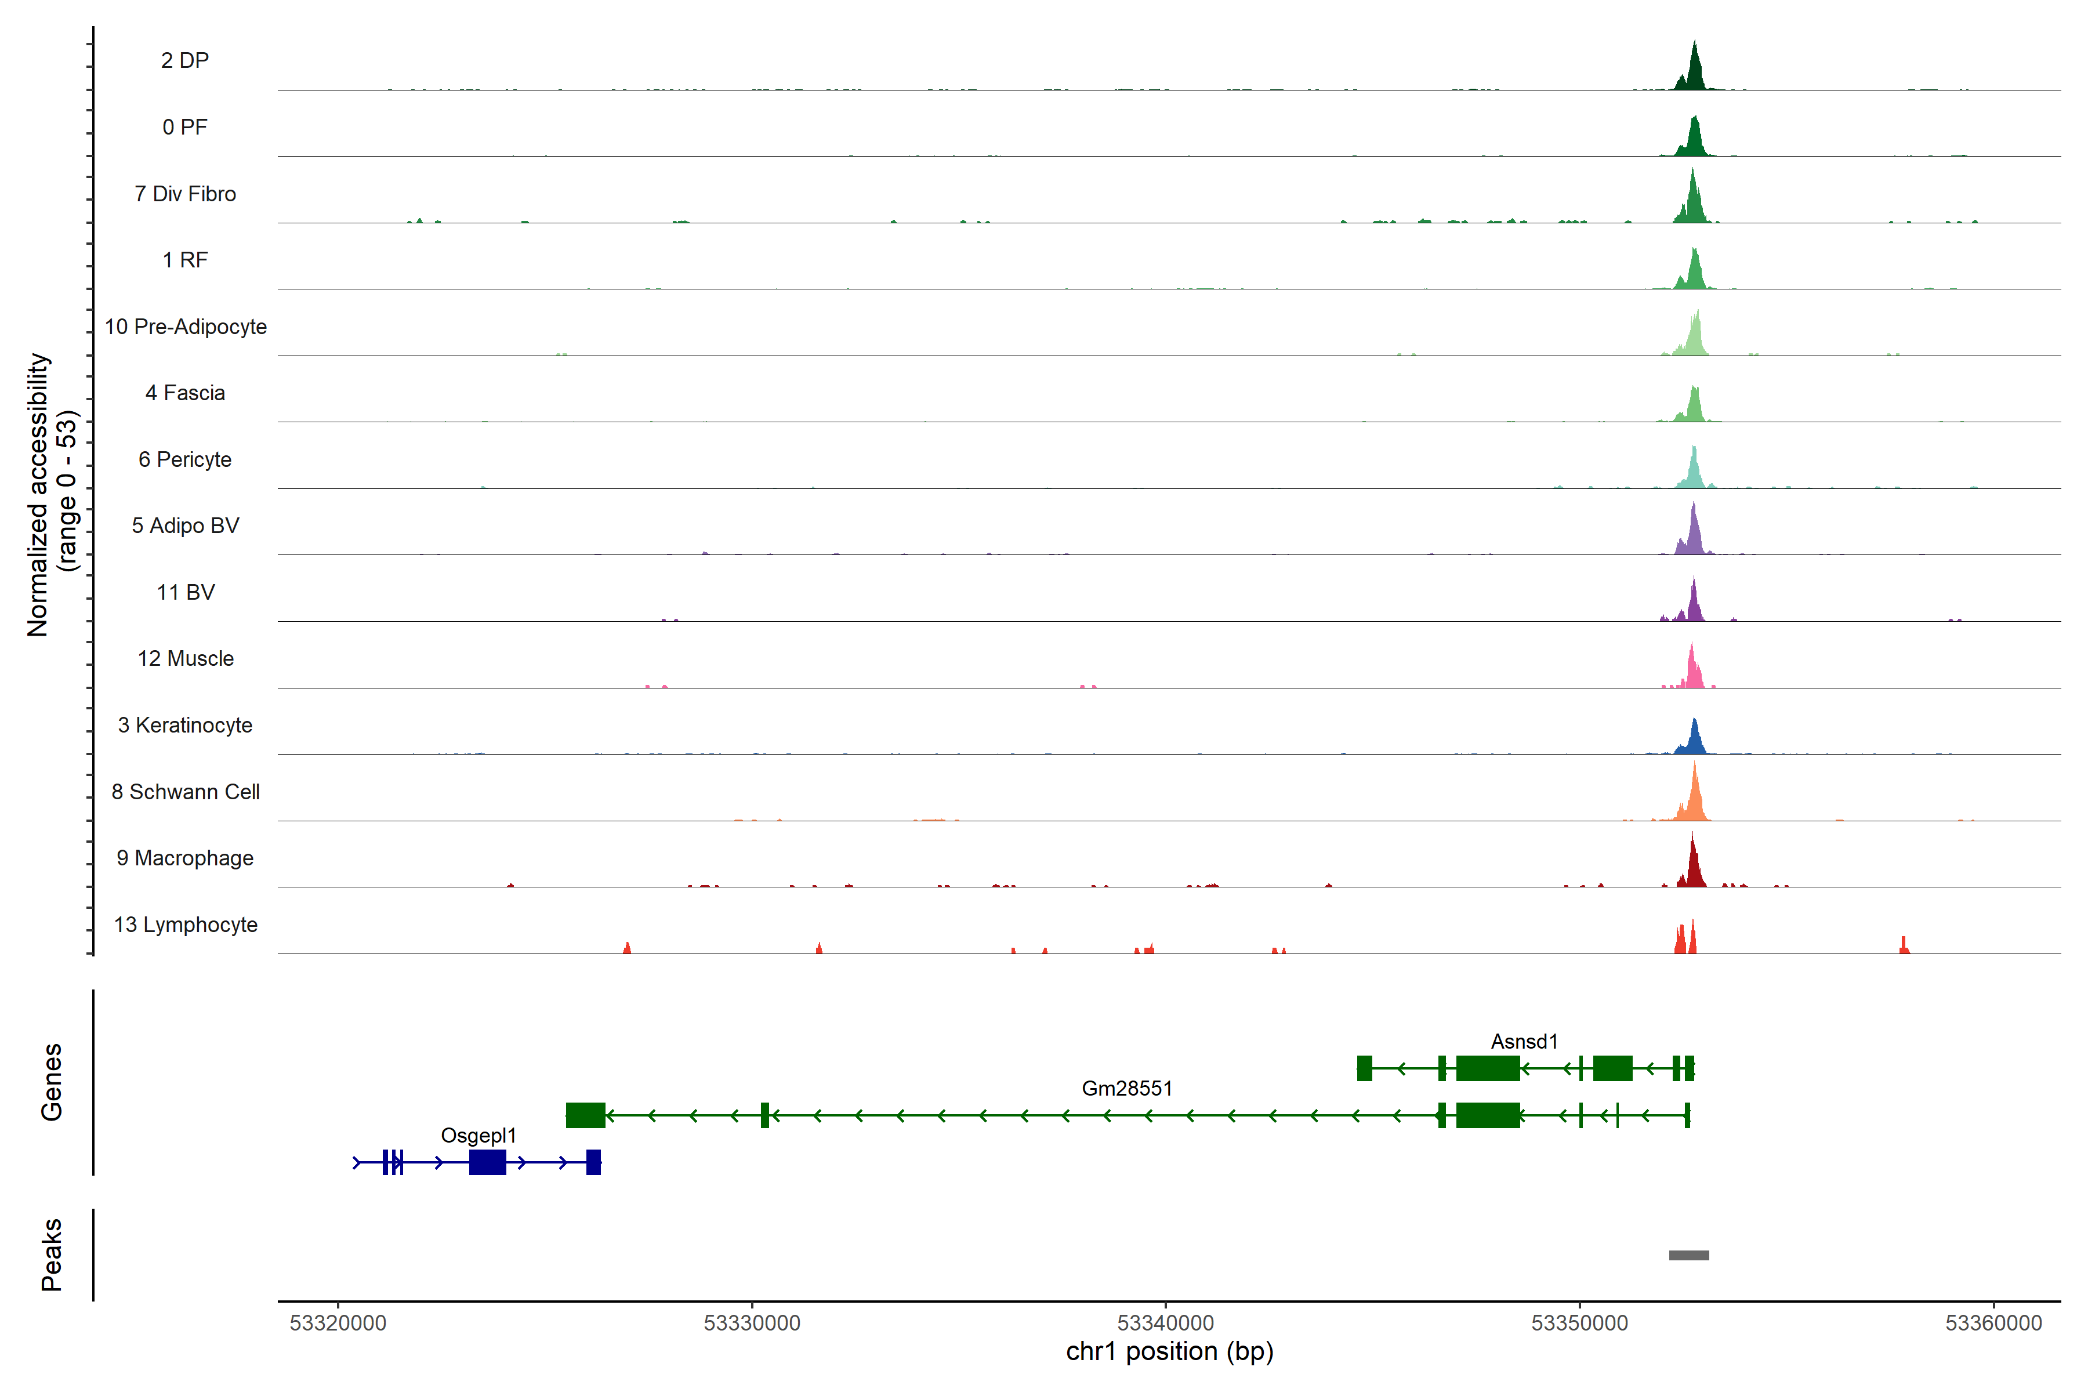Click the Genes panel label
The width and height of the screenshot is (2088, 1392).
[52, 1082]
